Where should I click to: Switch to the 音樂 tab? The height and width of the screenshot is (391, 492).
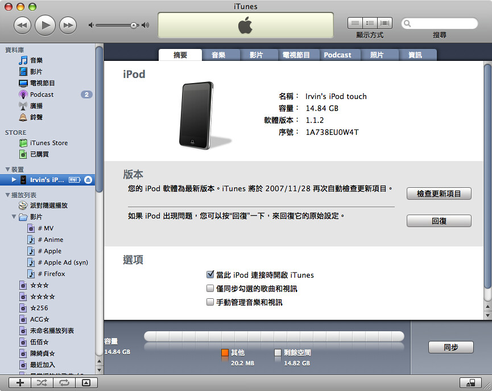pos(218,55)
